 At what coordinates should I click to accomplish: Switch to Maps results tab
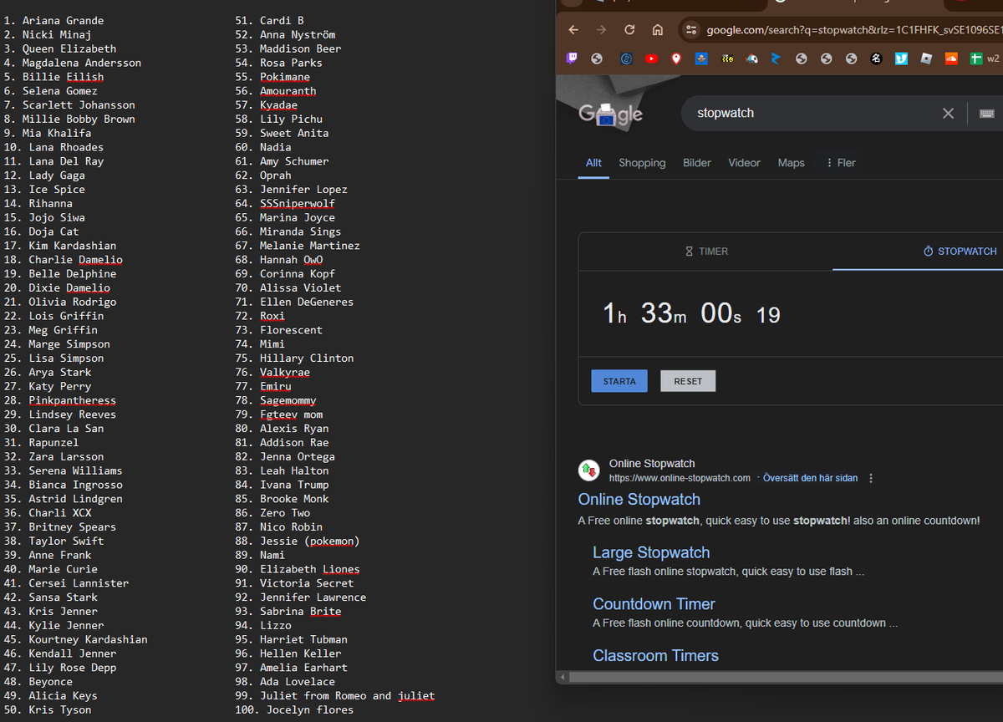click(791, 163)
